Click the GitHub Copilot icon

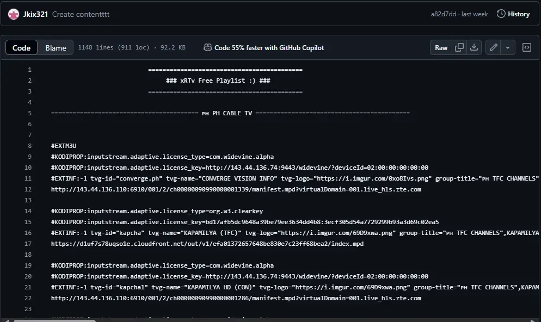click(208, 47)
